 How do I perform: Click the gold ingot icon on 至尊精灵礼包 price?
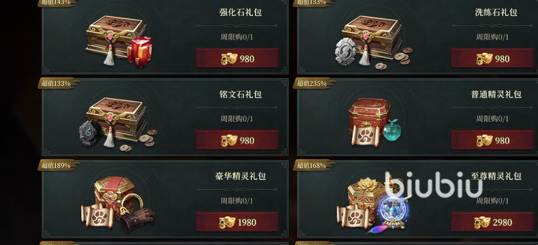point(482,222)
